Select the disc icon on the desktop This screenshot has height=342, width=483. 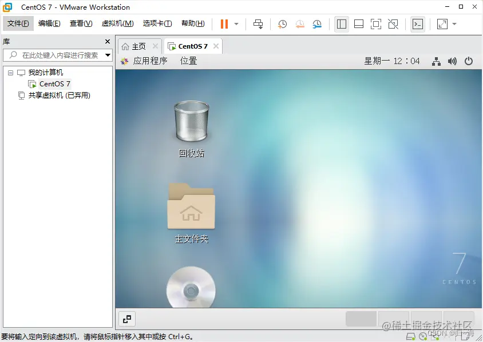(191, 287)
